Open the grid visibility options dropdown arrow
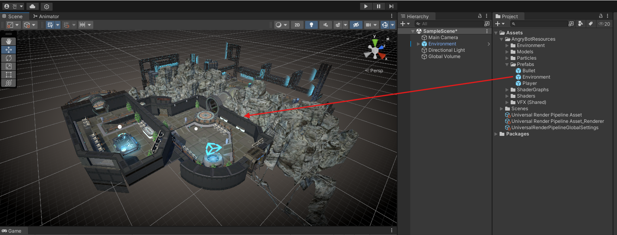The image size is (617, 235). coord(58,25)
